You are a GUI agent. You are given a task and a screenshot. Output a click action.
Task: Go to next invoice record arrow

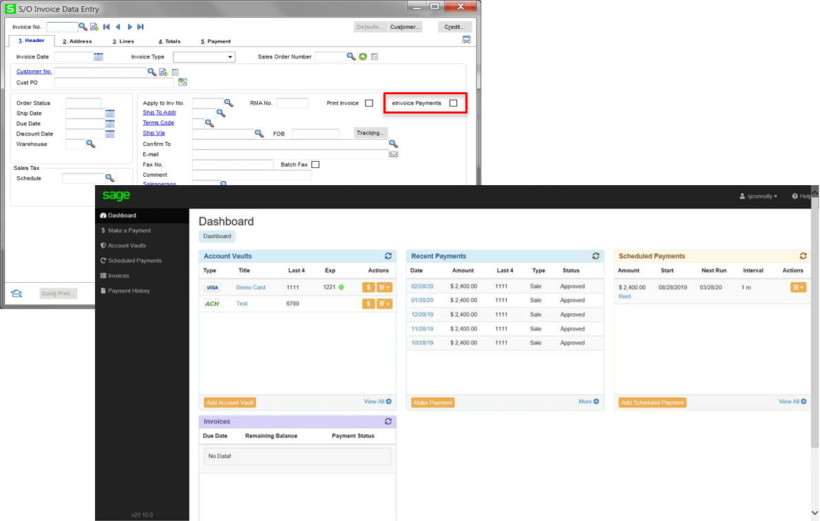tap(129, 27)
